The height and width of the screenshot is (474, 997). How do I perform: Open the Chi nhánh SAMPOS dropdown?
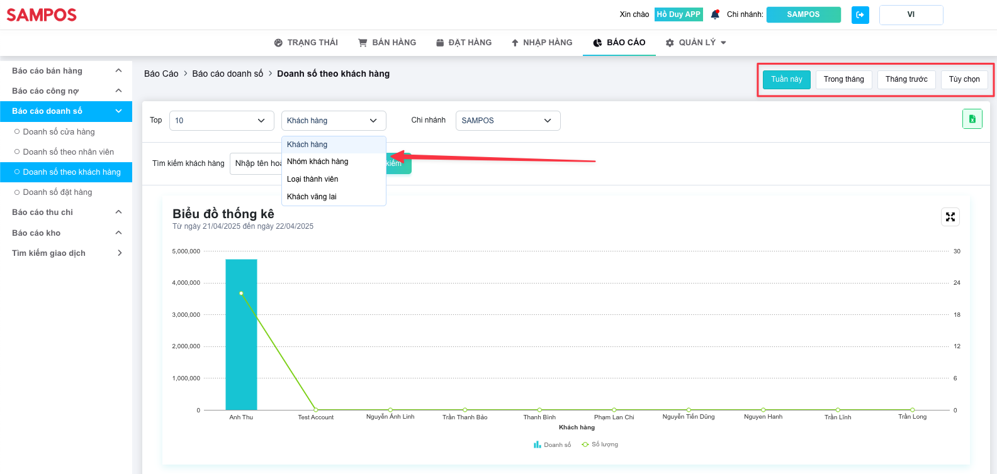508,121
